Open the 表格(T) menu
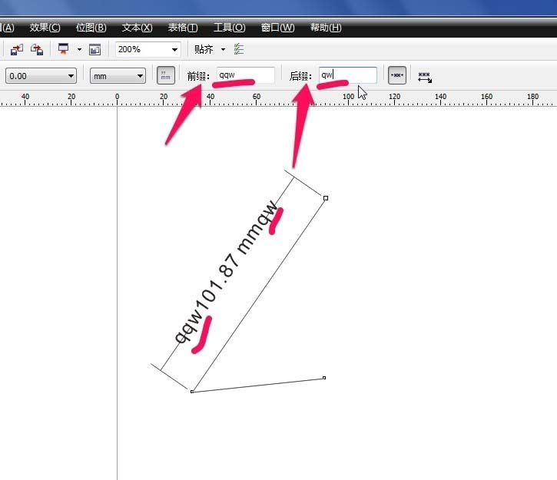Image resolution: width=557 pixels, height=480 pixels. click(x=183, y=28)
